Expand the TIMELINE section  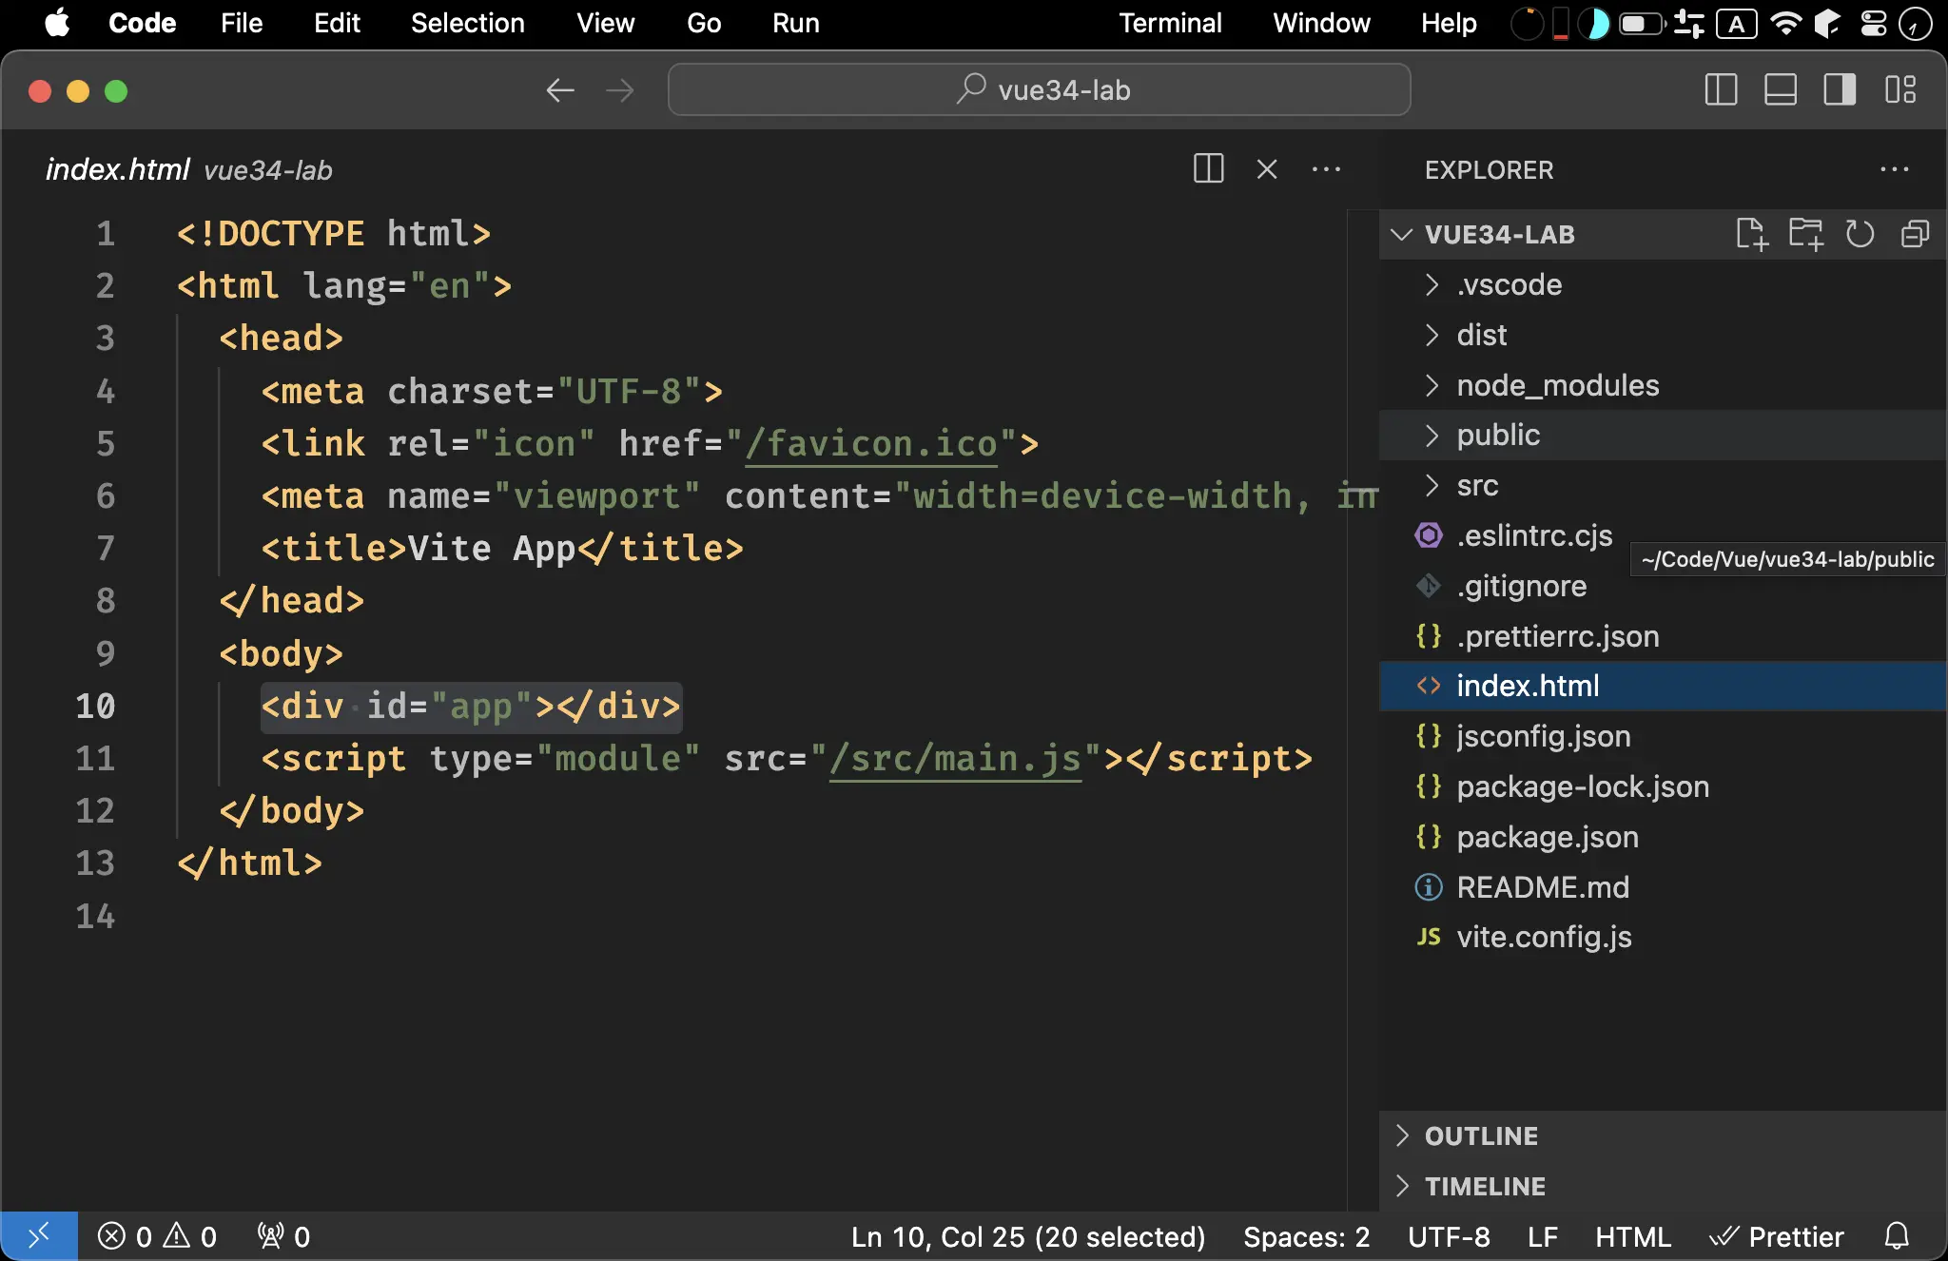[x=1663, y=1186]
